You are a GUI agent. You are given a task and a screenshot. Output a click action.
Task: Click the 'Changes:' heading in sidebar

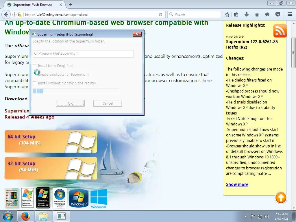point(235,58)
